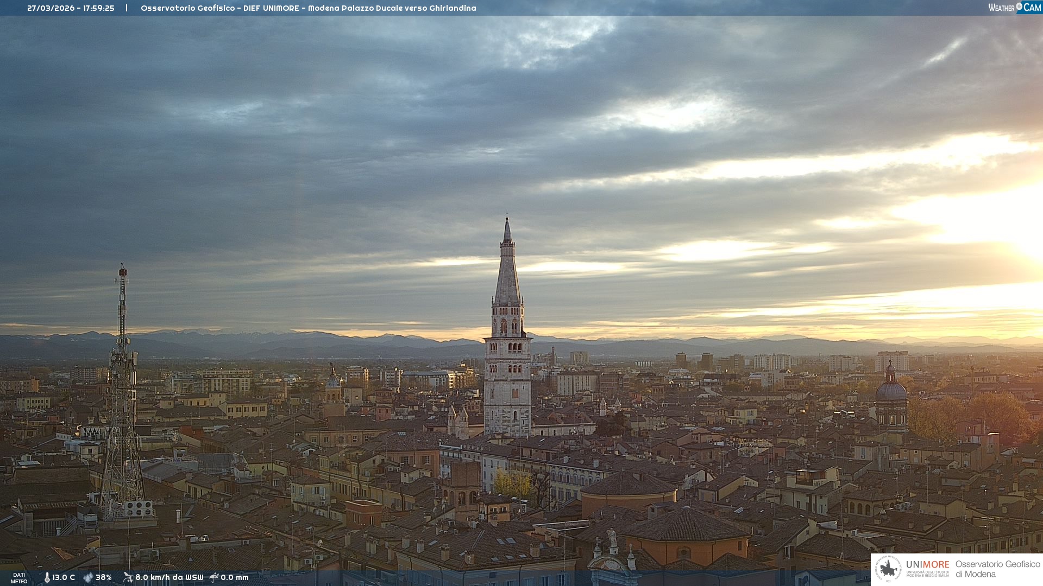Screen dimensions: 1043x586
Task: Click the DATI METEO label
Action: (19, 578)
